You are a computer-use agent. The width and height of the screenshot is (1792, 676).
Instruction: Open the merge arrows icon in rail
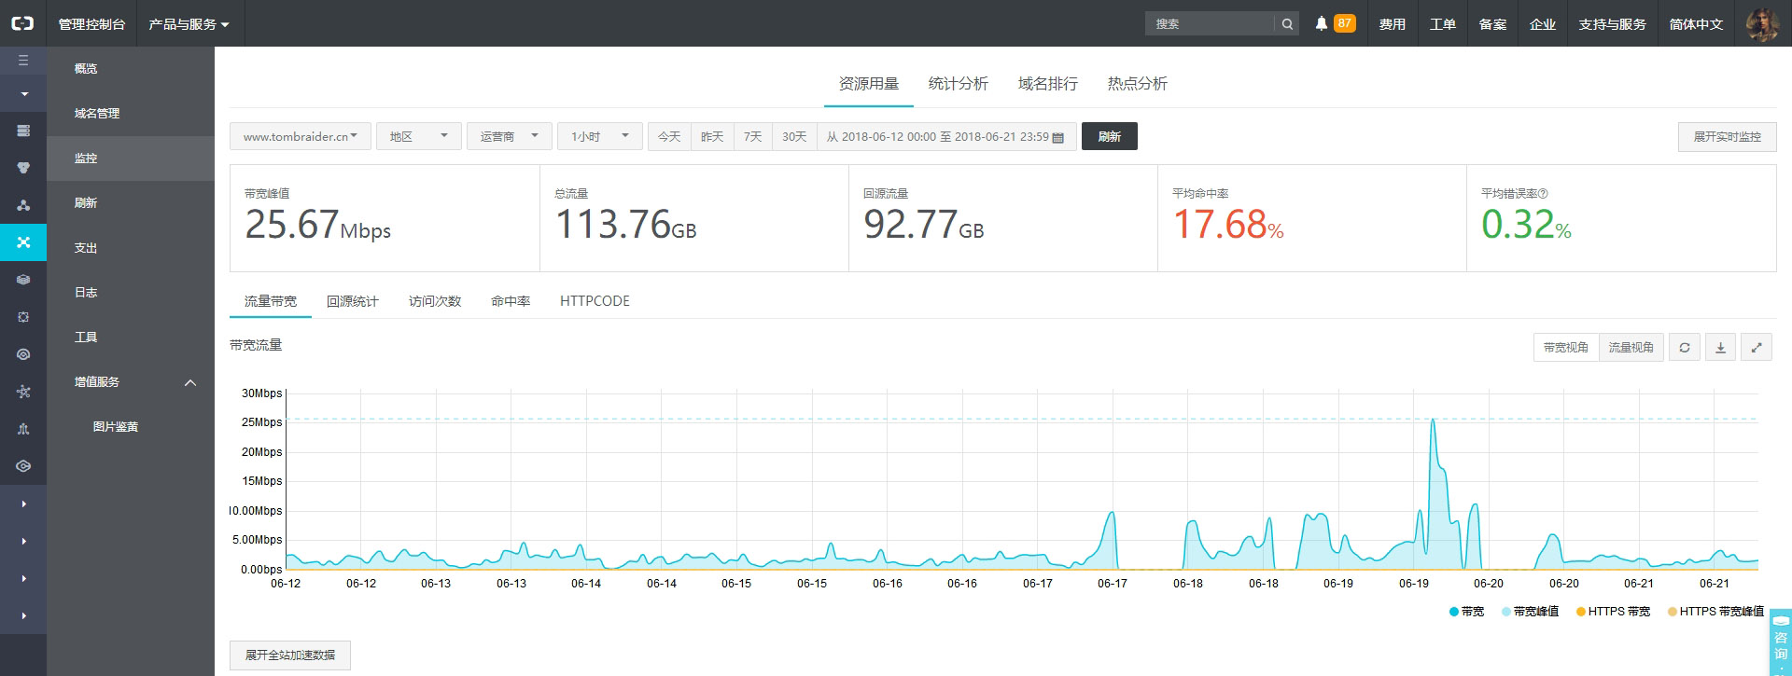point(23,429)
